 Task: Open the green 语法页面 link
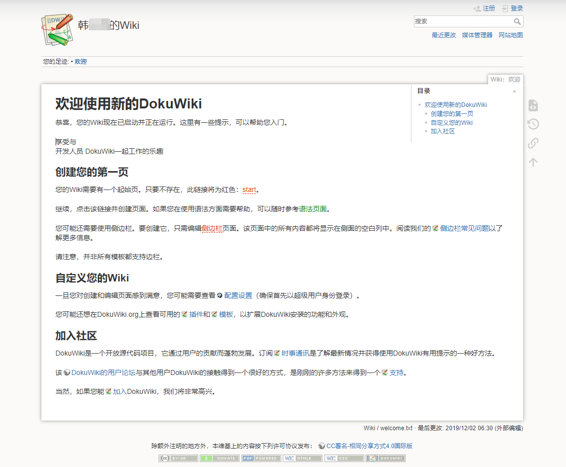(x=313, y=209)
